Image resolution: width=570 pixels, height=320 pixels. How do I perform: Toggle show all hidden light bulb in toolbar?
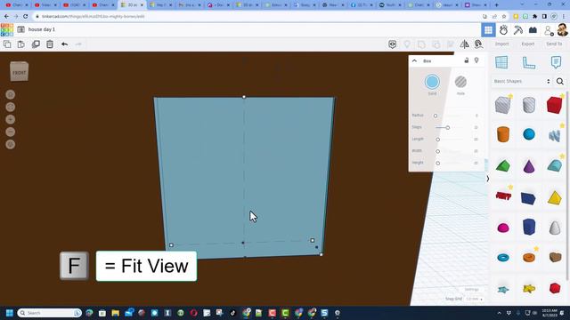(407, 44)
